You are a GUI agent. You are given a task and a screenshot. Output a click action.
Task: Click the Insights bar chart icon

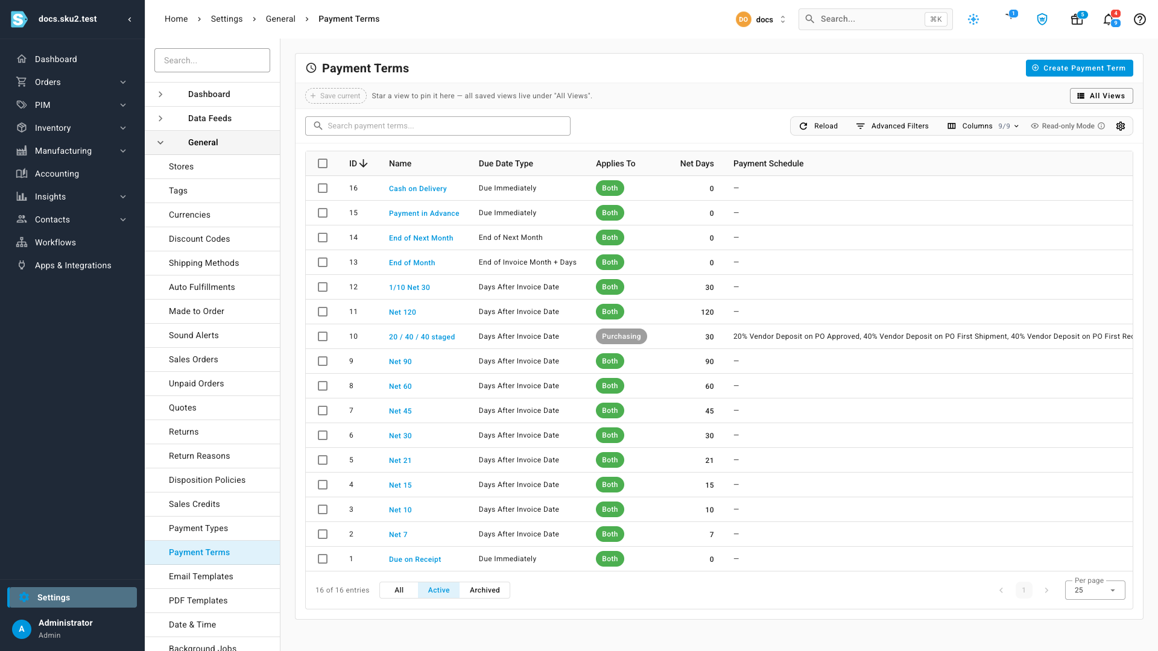tap(22, 197)
